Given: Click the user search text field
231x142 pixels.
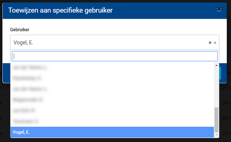Looking at the screenshot, I should tap(115, 56).
